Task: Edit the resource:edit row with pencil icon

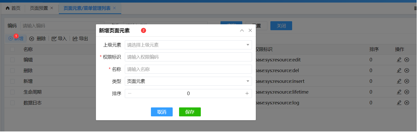Action: [399, 60]
